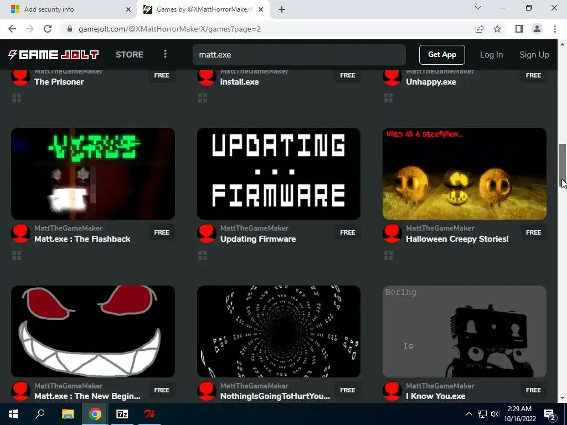
Task: Click the install.exe game title
Action: click(x=239, y=82)
